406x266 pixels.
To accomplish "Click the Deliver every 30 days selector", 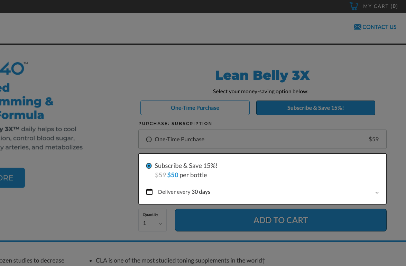I will point(262,192).
